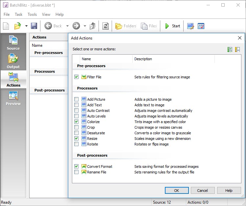Click the options window checkmark toolbar icon
This screenshot has width=246, height=206.
click(x=201, y=26)
